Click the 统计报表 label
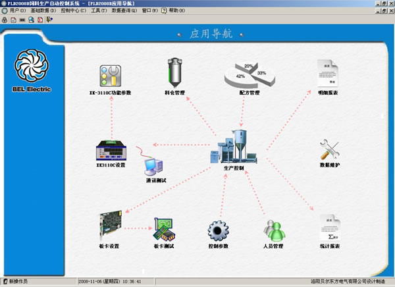 (330, 246)
